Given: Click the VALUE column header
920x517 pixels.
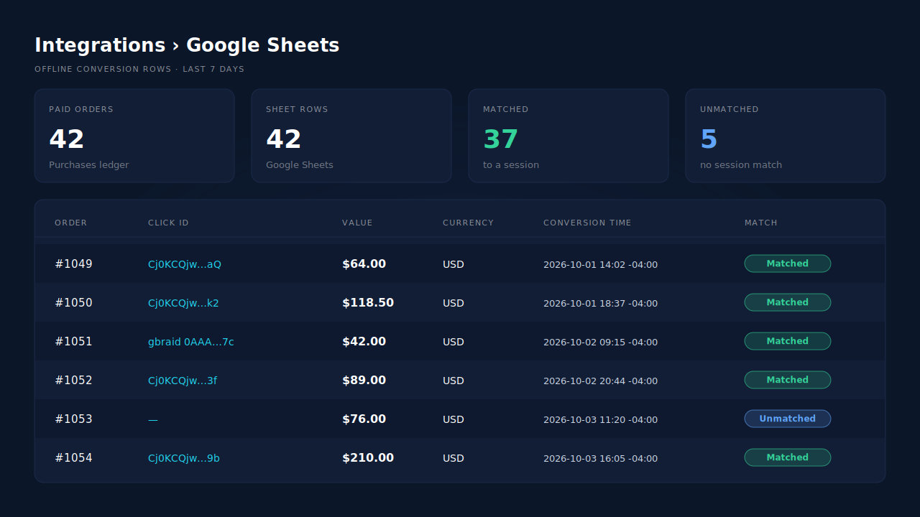Looking at the screenshot, I should [x=357, y=223].
